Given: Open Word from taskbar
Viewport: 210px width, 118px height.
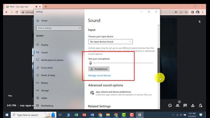Looking at the screenshot, I should tap(92, 115).
